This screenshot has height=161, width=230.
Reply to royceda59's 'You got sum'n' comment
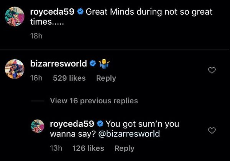(x=124, y=148)
